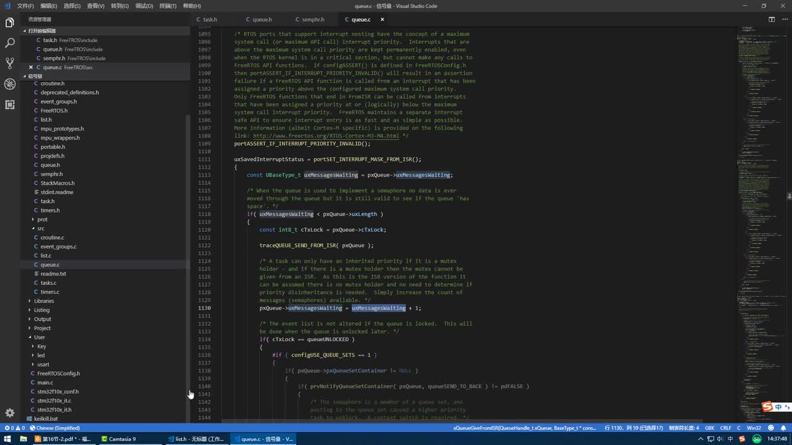Close the queue.c editor tab
This screenshot has height=445, width=792.
click(x=382, y=19)
